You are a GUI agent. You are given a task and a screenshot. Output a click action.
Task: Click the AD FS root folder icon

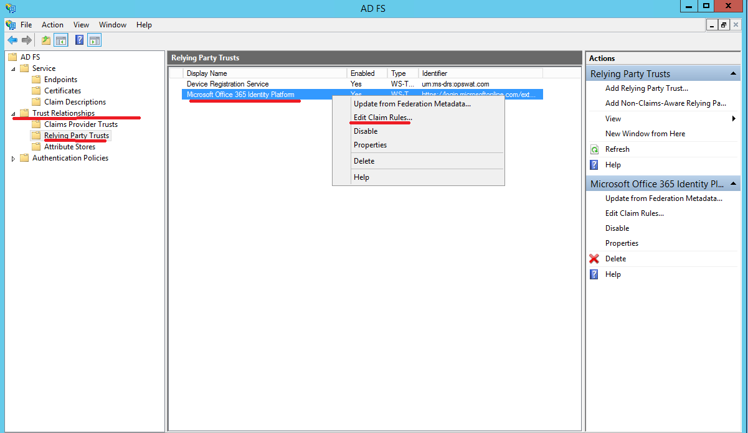coord(12,57)
